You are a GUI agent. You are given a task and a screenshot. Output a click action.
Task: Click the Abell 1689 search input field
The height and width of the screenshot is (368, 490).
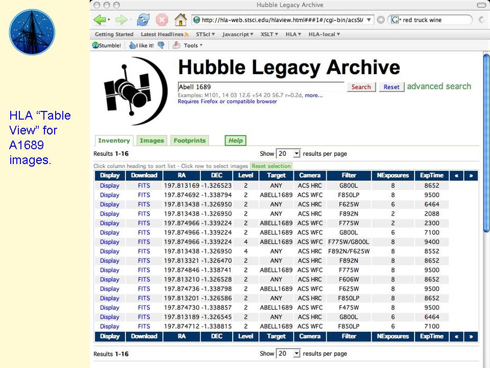tap(260, 86)
